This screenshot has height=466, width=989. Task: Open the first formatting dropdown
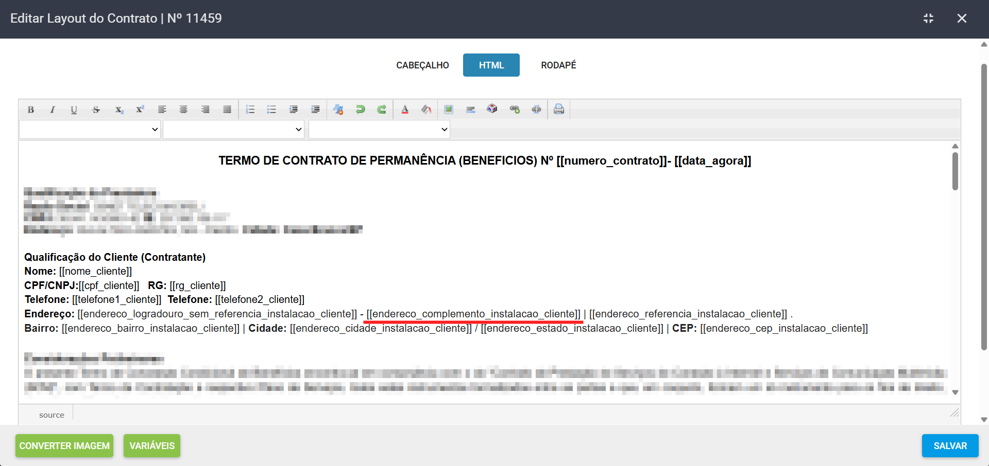[x=90, y=130]
